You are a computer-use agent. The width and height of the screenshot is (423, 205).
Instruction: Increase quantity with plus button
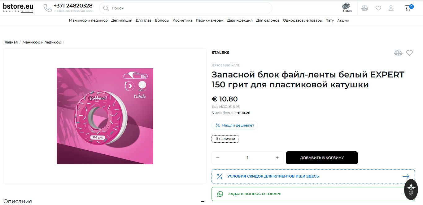point(277,158)
